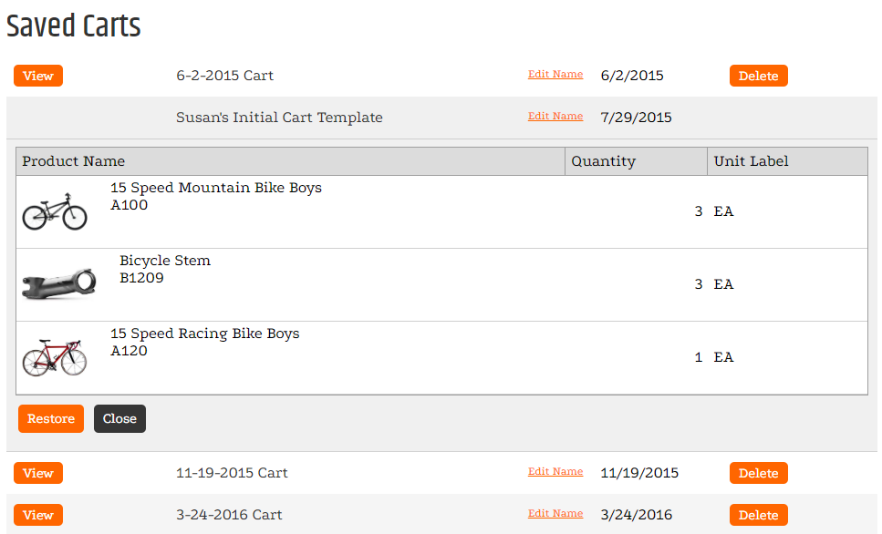882x534 pixels.
Task: Edit name of Susan's Initial Cart Template
Action: [555, 117]
